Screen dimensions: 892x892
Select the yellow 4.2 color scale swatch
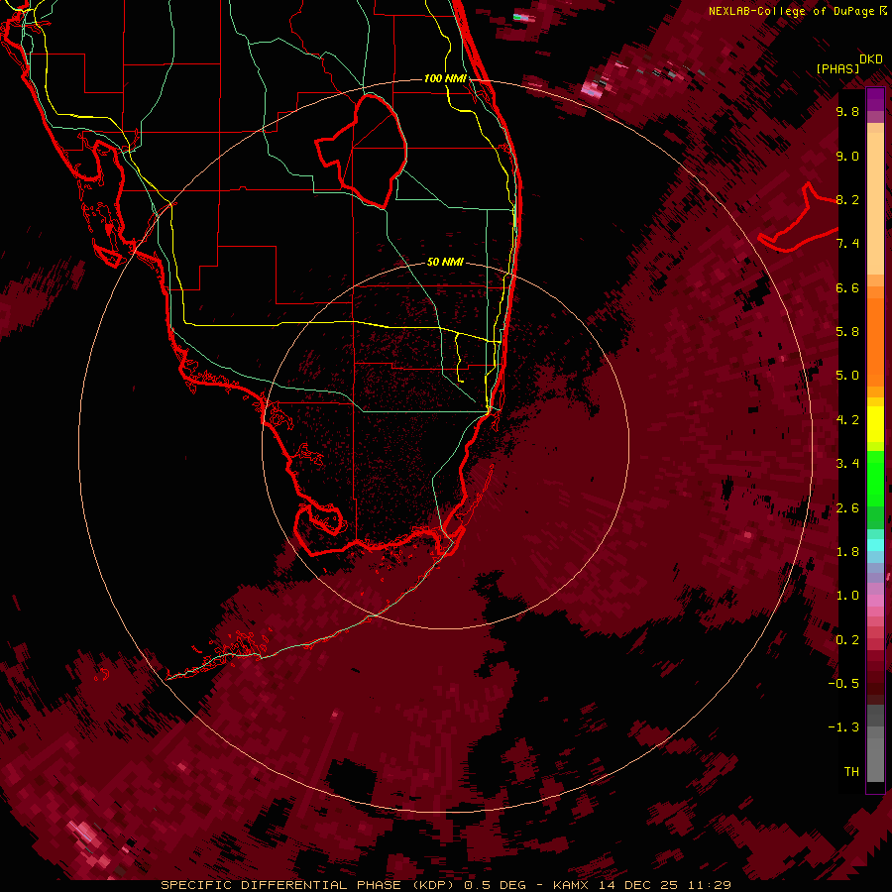[875, 419]
